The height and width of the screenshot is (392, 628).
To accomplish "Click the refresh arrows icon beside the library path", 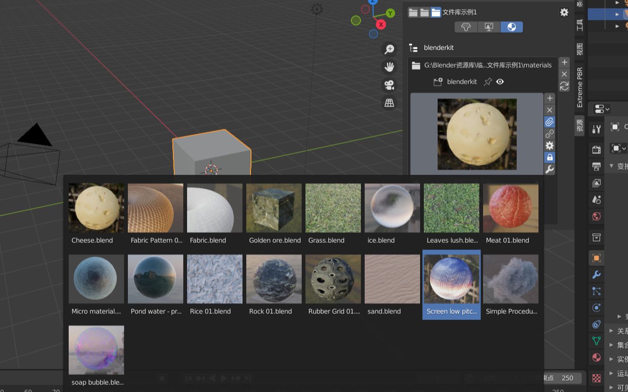I will 564,86.
